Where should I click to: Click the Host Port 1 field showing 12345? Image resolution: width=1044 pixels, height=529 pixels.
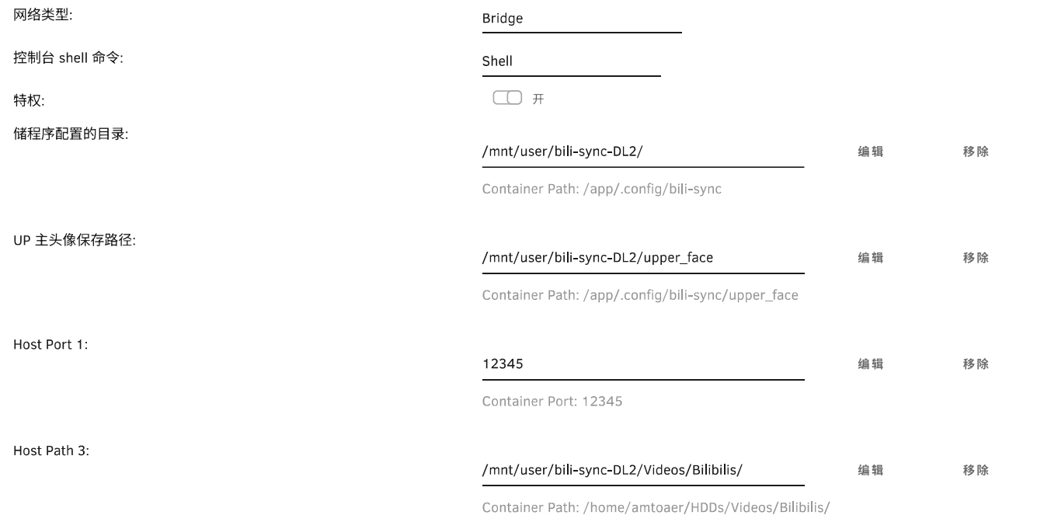(642, 364)
